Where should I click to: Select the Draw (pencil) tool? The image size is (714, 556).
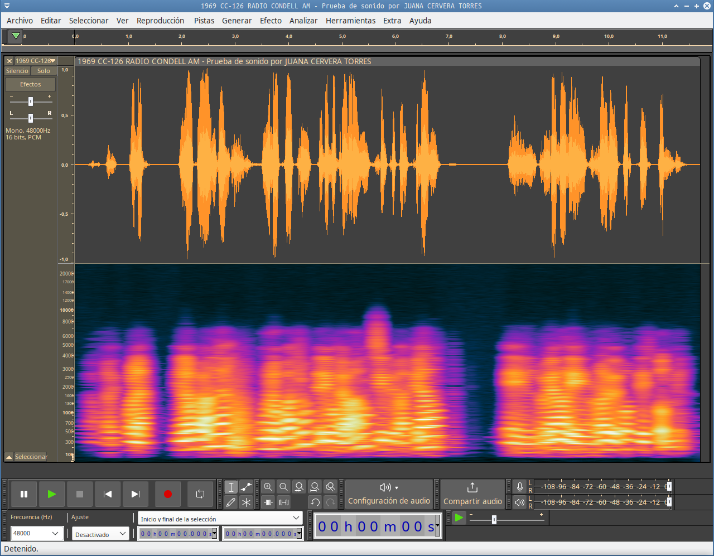pos(231,502)
